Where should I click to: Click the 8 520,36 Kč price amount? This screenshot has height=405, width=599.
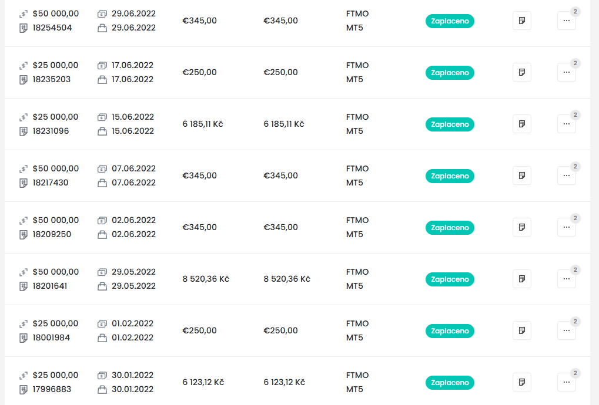click(206, 279)
